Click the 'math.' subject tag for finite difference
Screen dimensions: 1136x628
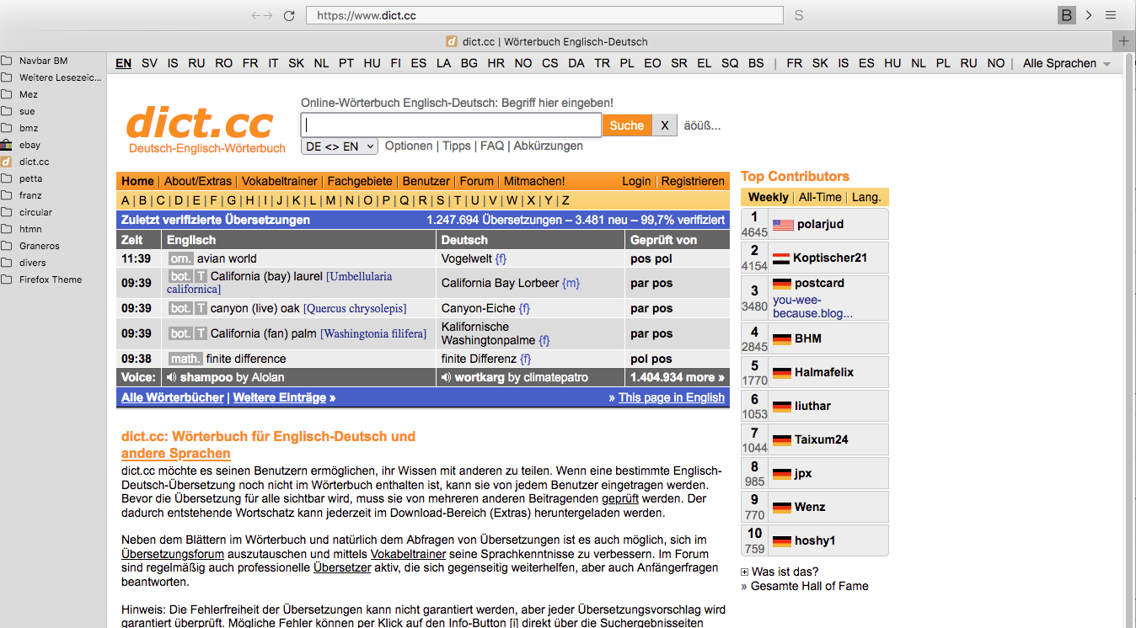click(x=185, y=359)
